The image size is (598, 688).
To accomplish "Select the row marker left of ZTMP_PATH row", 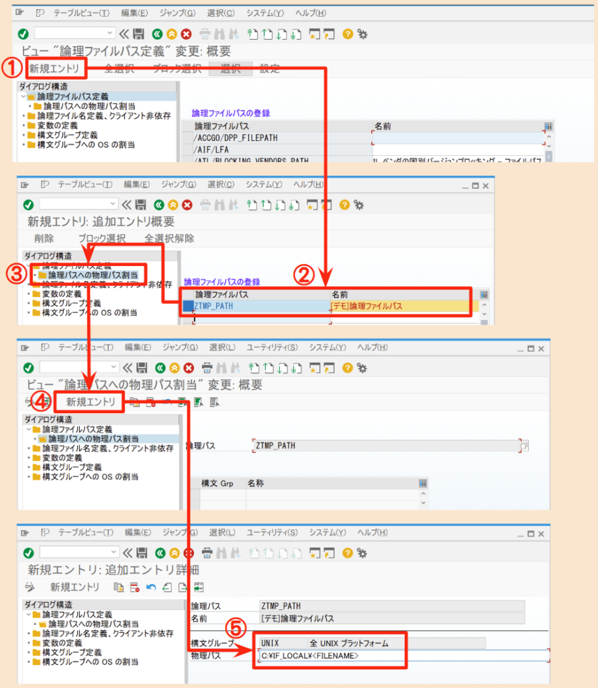I will point(188,306).
